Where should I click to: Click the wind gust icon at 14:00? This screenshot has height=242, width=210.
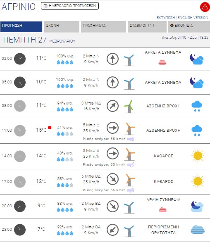tap(131, 164)
